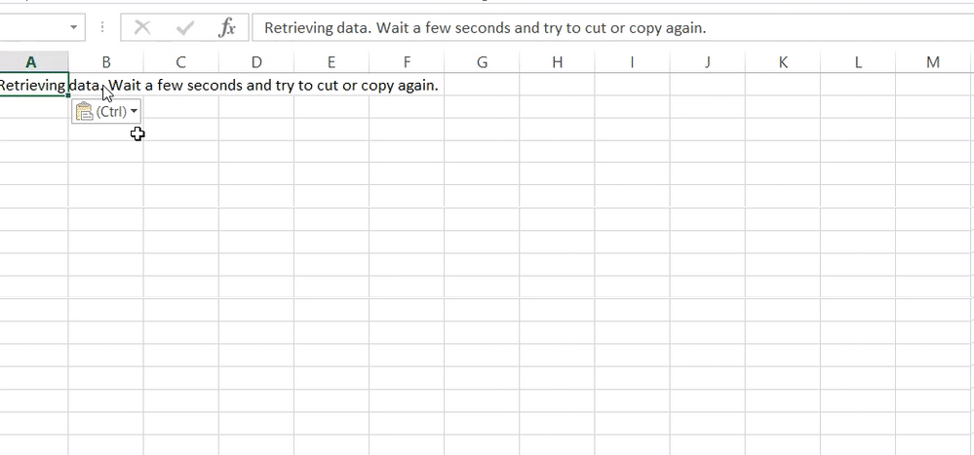The height and width of the screenshot is (455, 974).
Task: Select column J header
Action: [x=708, y=62]
